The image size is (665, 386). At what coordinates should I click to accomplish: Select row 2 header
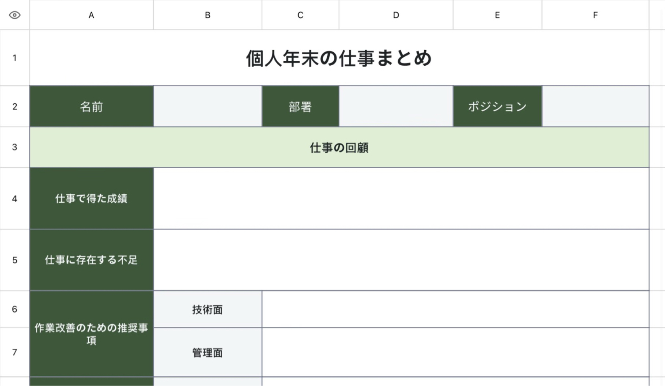click(x=15, y=106)
